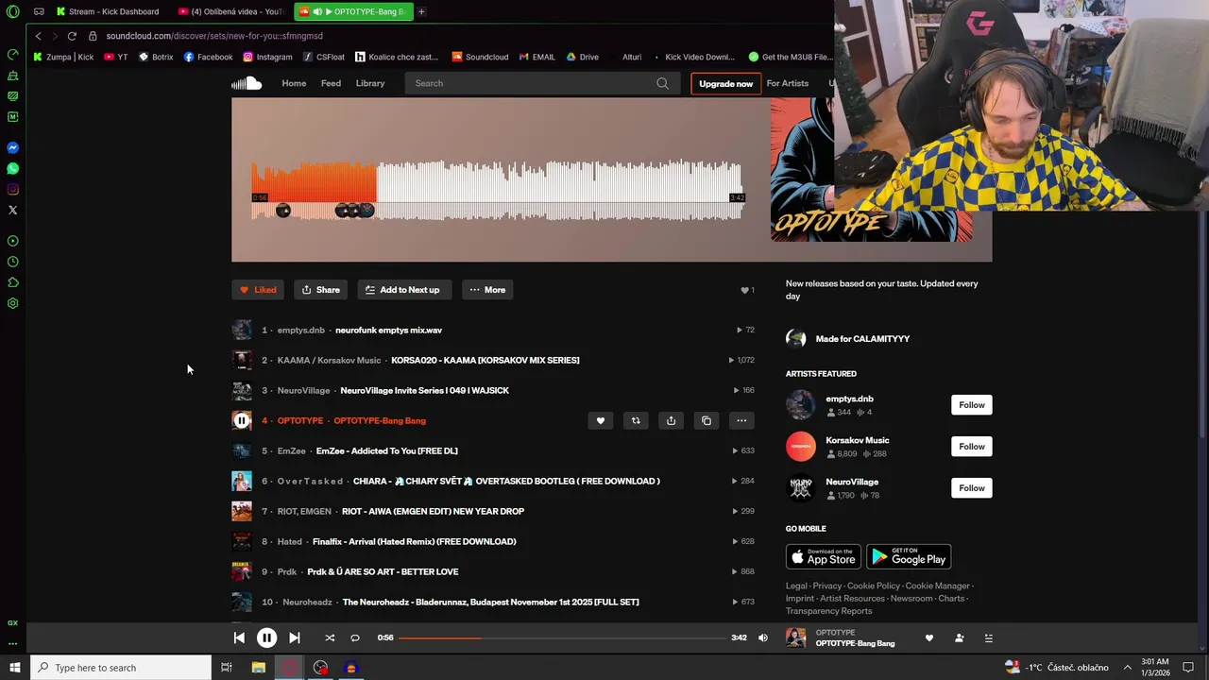This screenshot has width=1209, height=680.
Task: Like the OPTOTYPE-Bang Bang row heart
Action: click(600, 420)
